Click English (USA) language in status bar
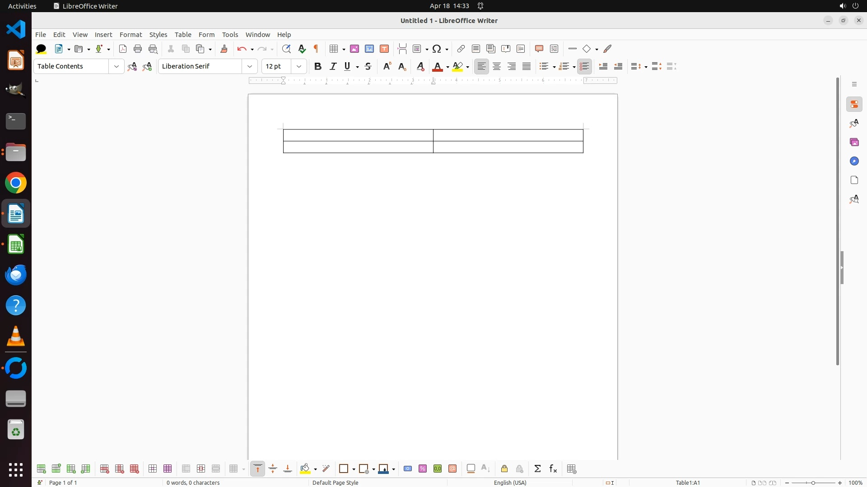Viewport: 867px width, 487px height. click(510, 482)
